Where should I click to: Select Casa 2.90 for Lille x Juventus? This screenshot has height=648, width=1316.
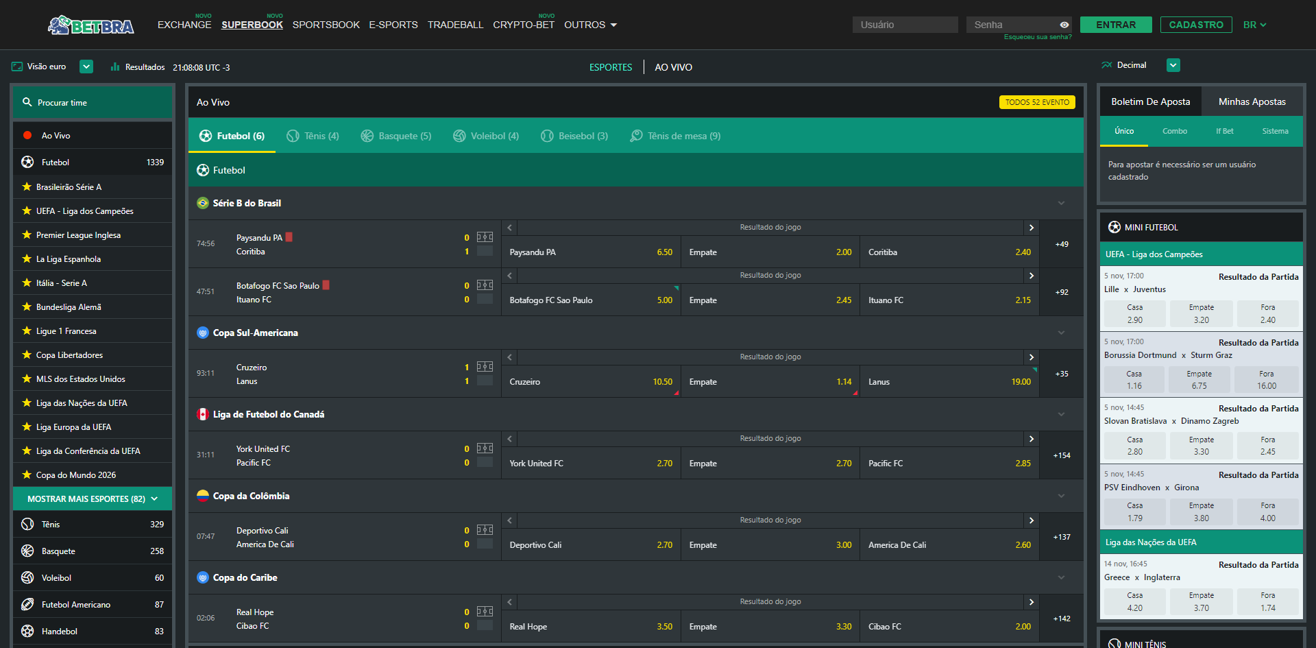(1135, 313)
